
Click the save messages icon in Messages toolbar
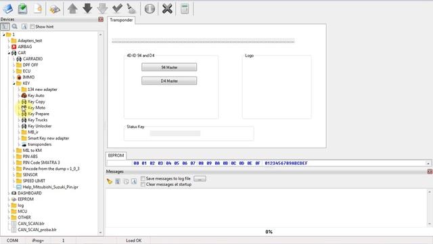click(118, 182)
